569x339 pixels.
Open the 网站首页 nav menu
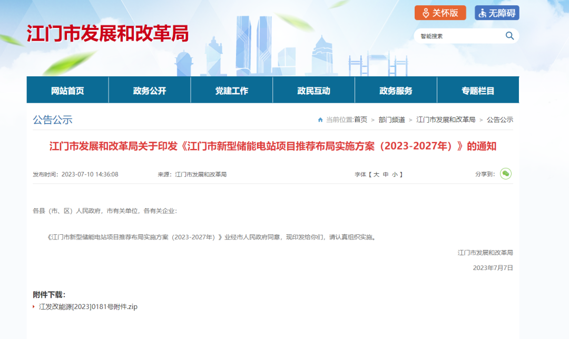tap(67, 91)
